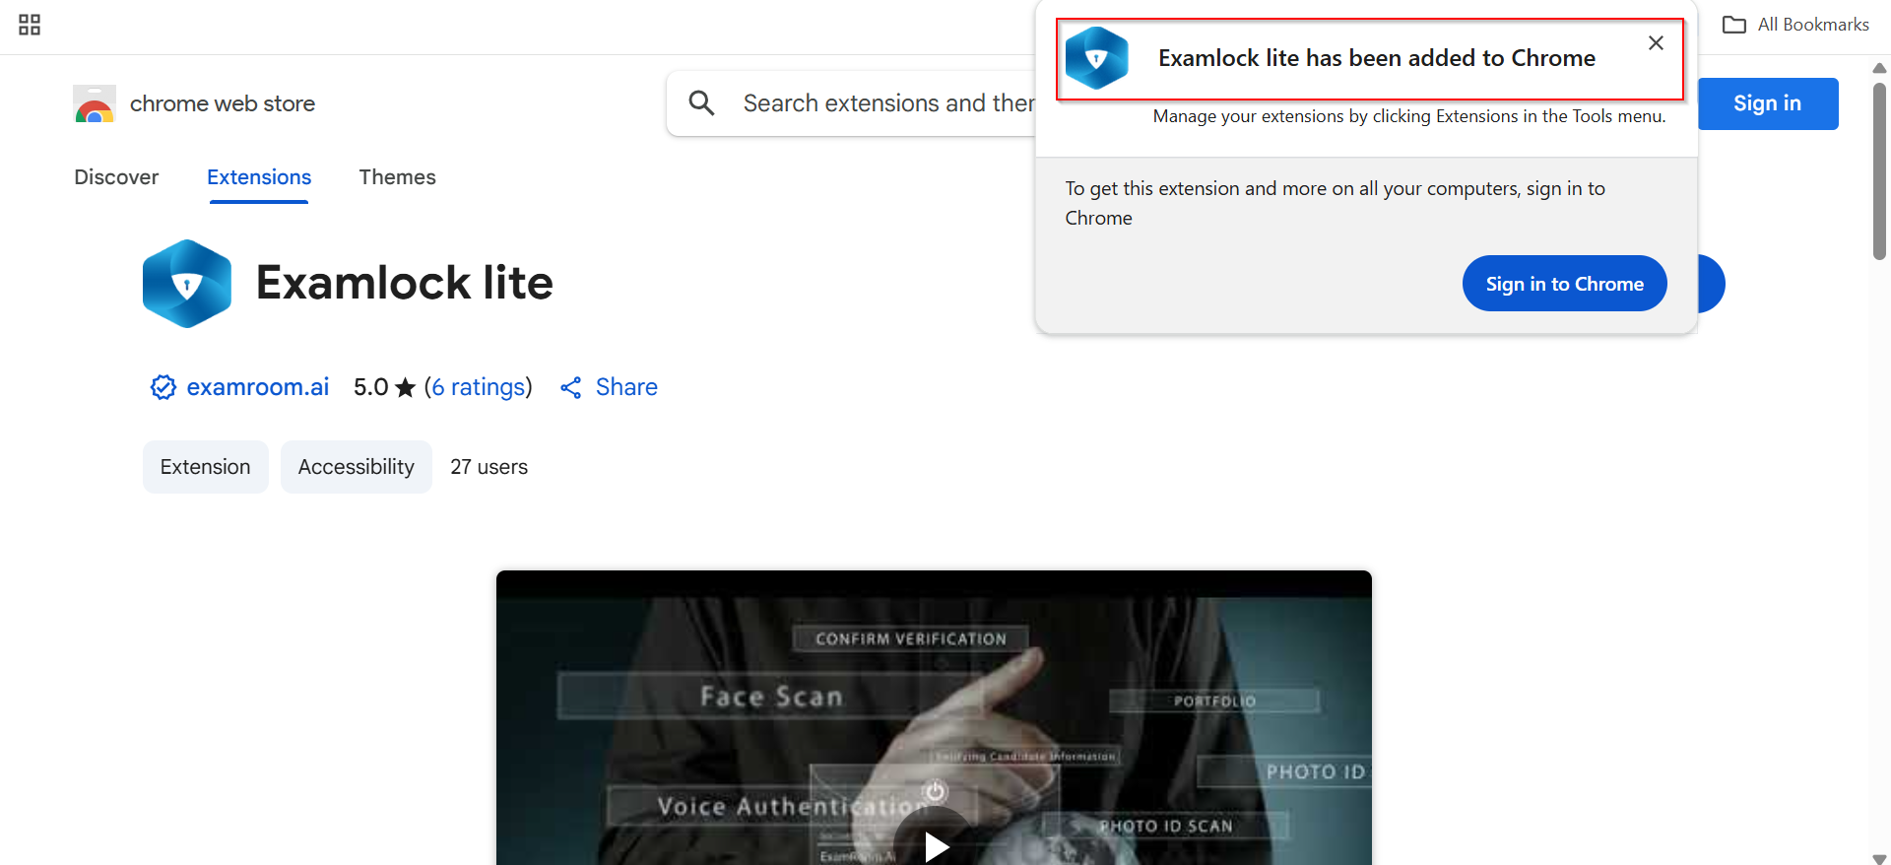1891x865 pixels.
Task: Click the page vertical scrollbar thumb
Action: click(x=1879, y=169)
